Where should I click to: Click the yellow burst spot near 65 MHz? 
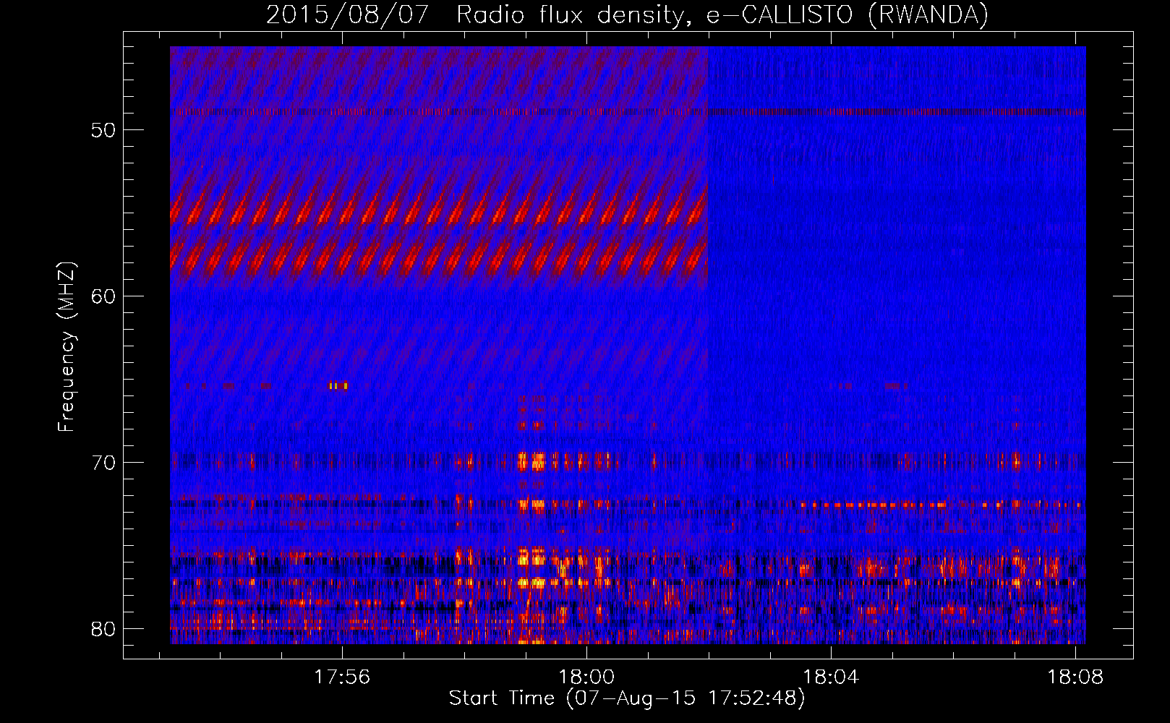pyautogui.click(x=338, y=385)
